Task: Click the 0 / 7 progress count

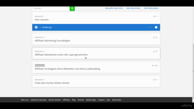Action: [x=156, y=51]
